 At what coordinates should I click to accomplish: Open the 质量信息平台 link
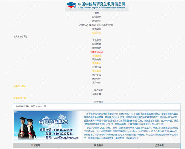click(x=19, y=98)
